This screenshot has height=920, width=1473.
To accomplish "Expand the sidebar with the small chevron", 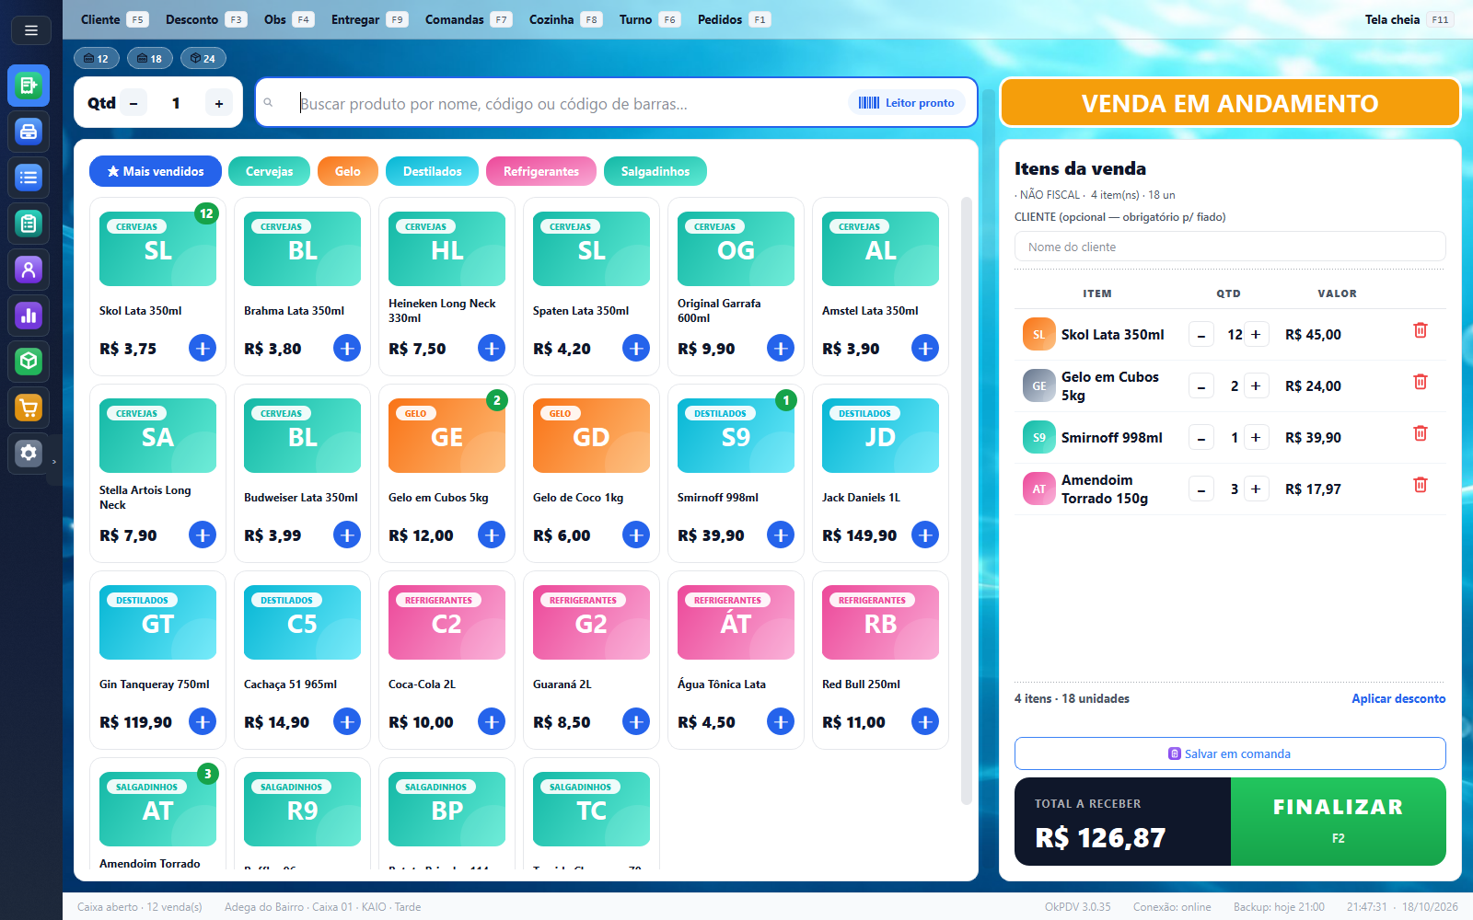I will (x=54, y=462).
